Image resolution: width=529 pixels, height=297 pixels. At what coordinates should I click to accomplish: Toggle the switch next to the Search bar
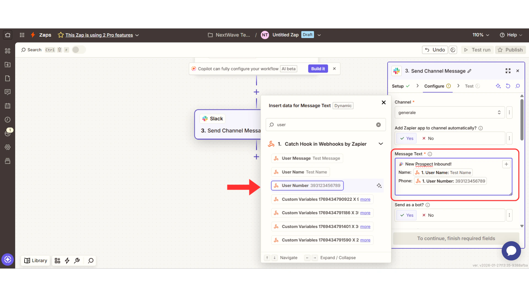[79, 50]
